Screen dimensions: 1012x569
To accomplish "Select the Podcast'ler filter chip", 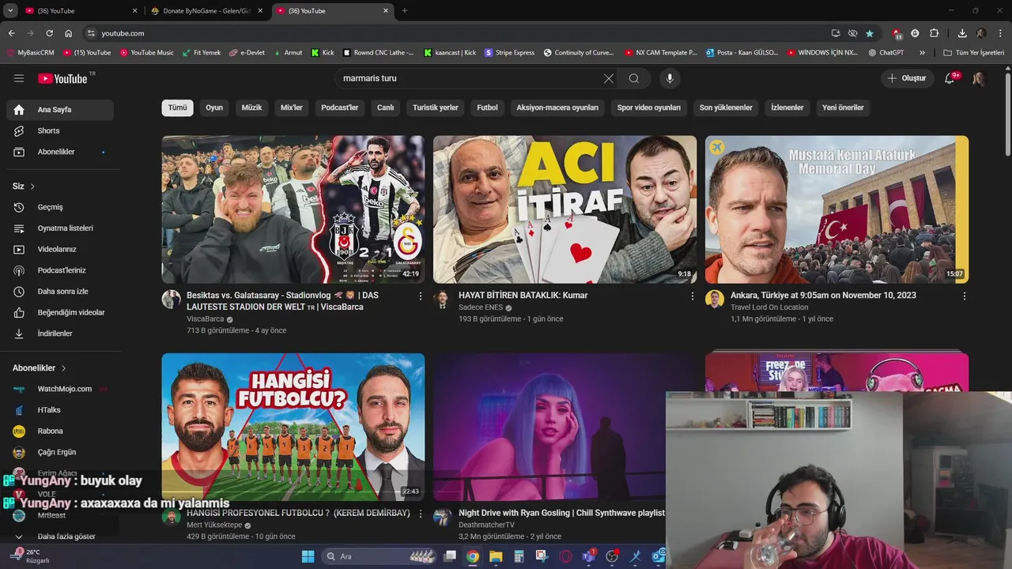I will [x=340, y=107].
